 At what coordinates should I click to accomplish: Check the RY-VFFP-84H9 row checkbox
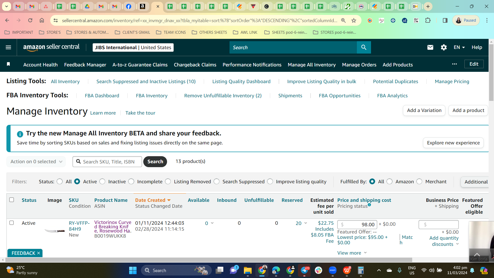click(12, 223)
